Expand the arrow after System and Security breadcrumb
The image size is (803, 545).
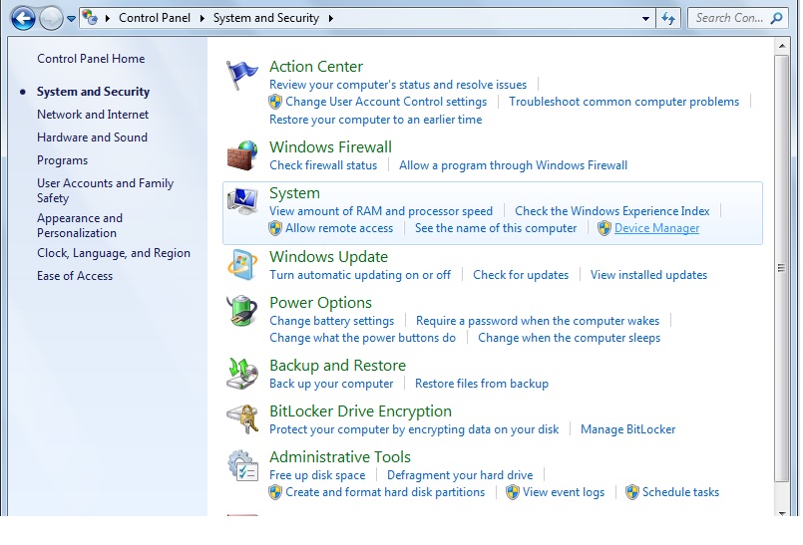click(331, 18)
